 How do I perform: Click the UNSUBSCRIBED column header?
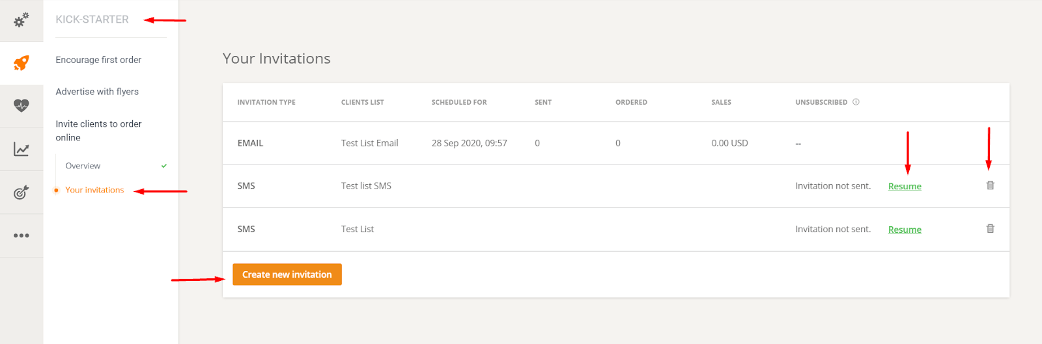point(821,102)
